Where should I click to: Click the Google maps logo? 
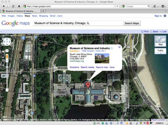(x=16, y=23)
